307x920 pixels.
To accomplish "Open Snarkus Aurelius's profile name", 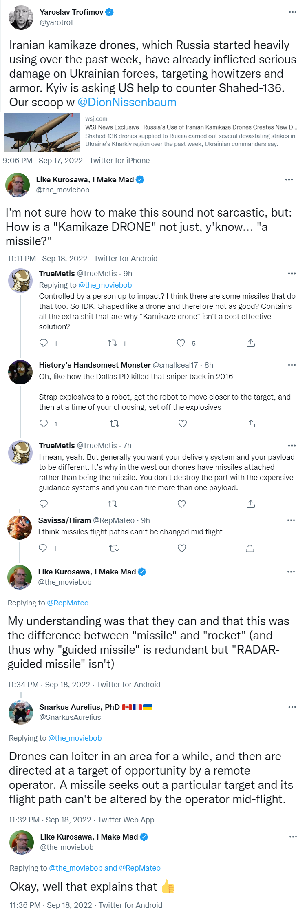I will click(80, 707).
